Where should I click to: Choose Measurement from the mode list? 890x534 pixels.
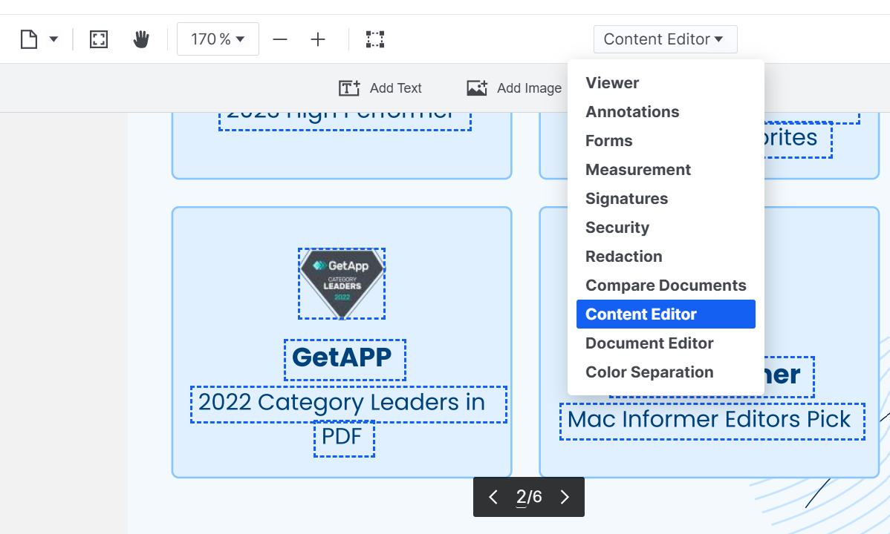point(666,170)
